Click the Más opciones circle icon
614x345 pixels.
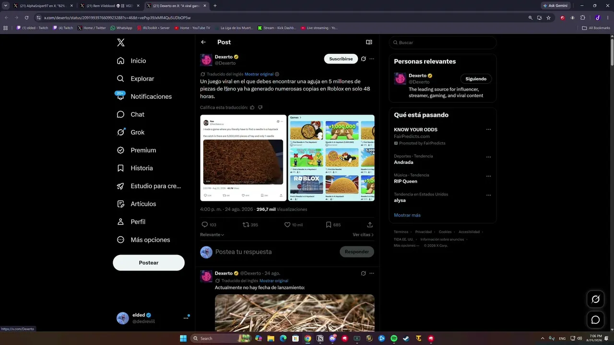[121, 240]
